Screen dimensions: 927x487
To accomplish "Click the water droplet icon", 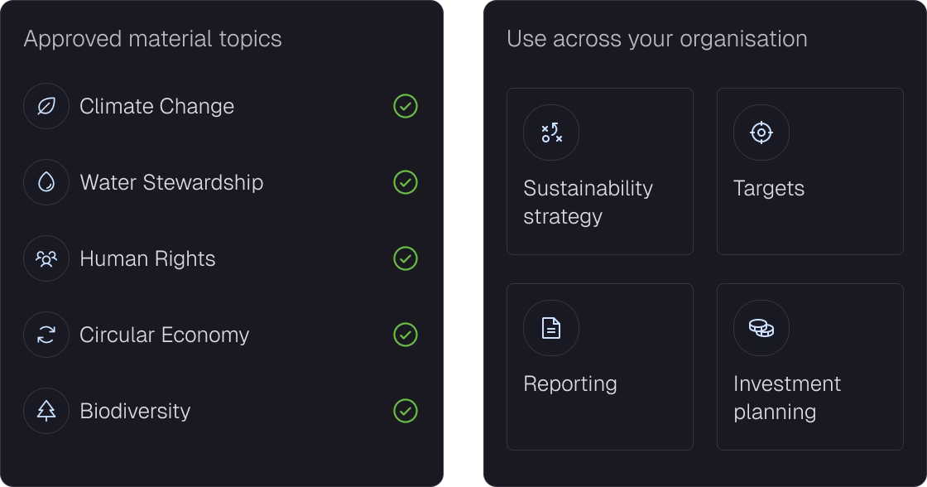I will pos(46,182).
